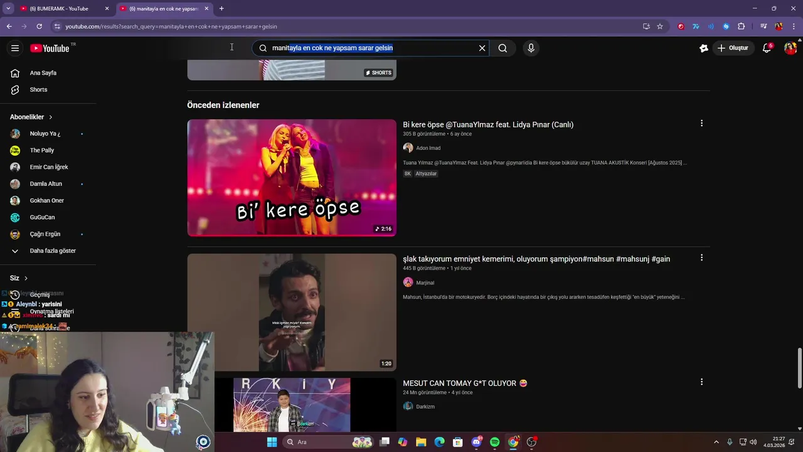Open File Explorer from the taskbar
Screen dimensions: 803x452
(421, 442)
